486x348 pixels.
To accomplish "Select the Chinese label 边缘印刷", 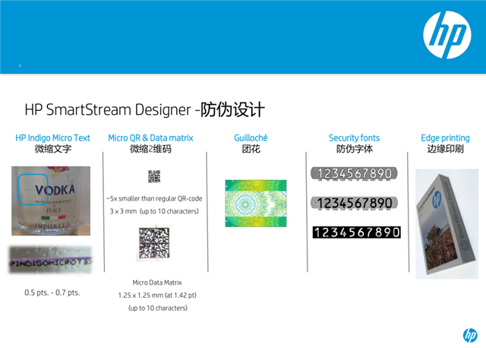I will (446, 149).
